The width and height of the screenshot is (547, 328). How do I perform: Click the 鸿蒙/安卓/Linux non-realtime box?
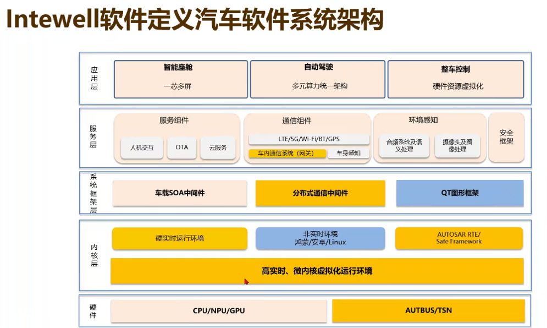(x=321, y=238)
